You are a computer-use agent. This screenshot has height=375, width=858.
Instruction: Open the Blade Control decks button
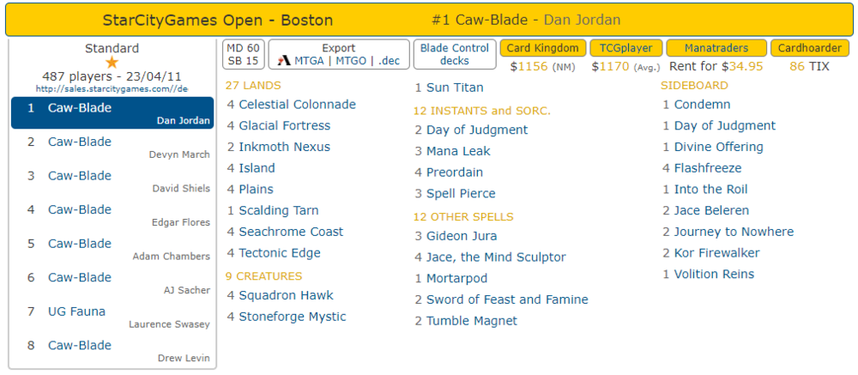click(x=454, y=55)
